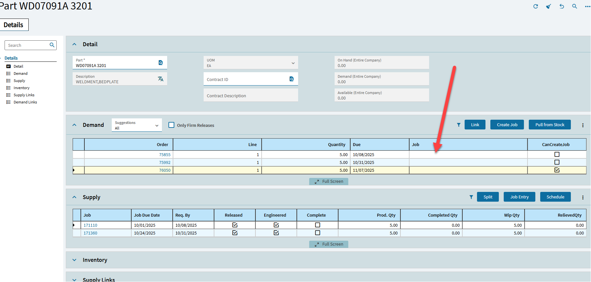
Task: Click the undo arrow icon
Action: pos(562,7)
